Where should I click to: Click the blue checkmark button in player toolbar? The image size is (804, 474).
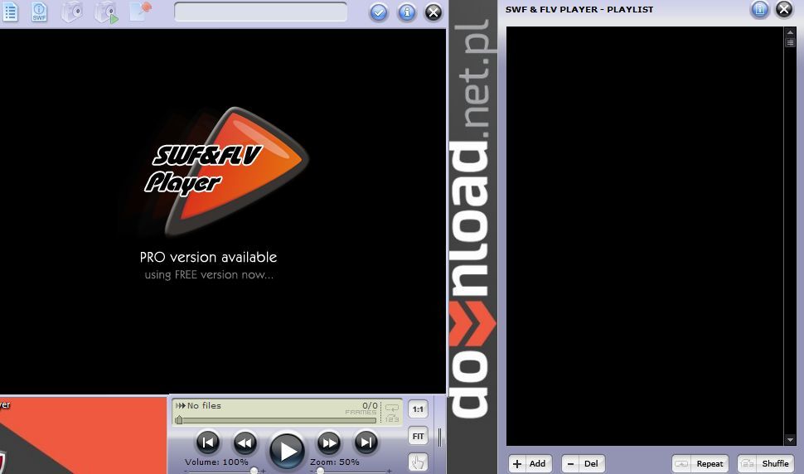tap(379, 12)
